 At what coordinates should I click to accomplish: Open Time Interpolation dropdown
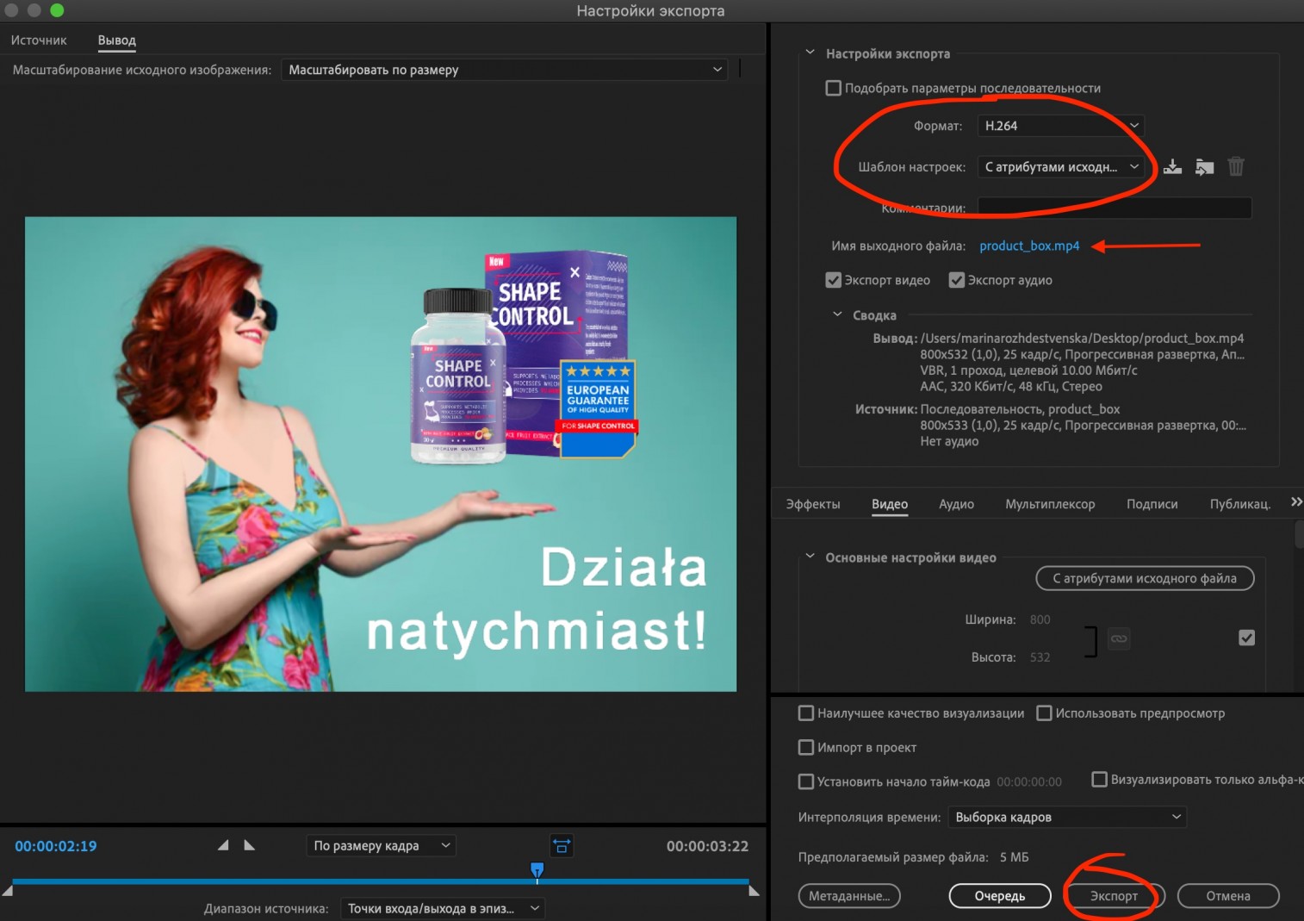1067,817
